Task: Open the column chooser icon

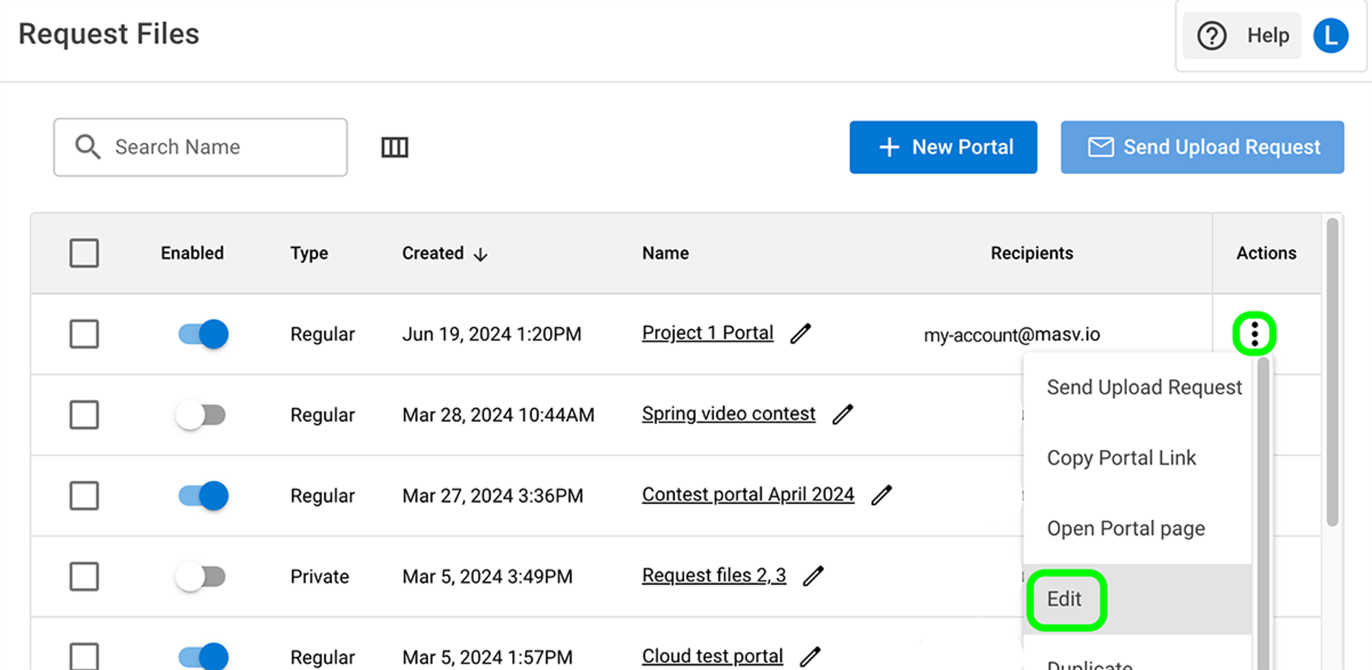Action: (x=394, y=147)
